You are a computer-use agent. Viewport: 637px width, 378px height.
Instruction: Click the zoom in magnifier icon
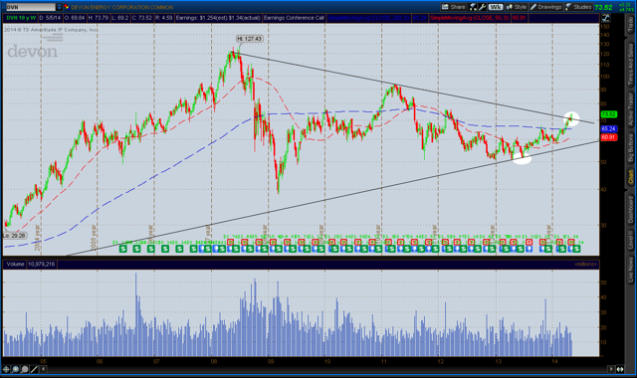pos(16,369)
